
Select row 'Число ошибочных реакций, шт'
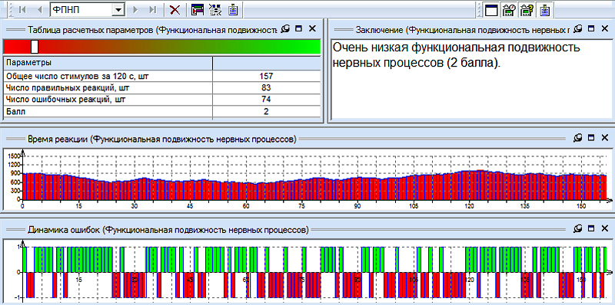[162, 100]
